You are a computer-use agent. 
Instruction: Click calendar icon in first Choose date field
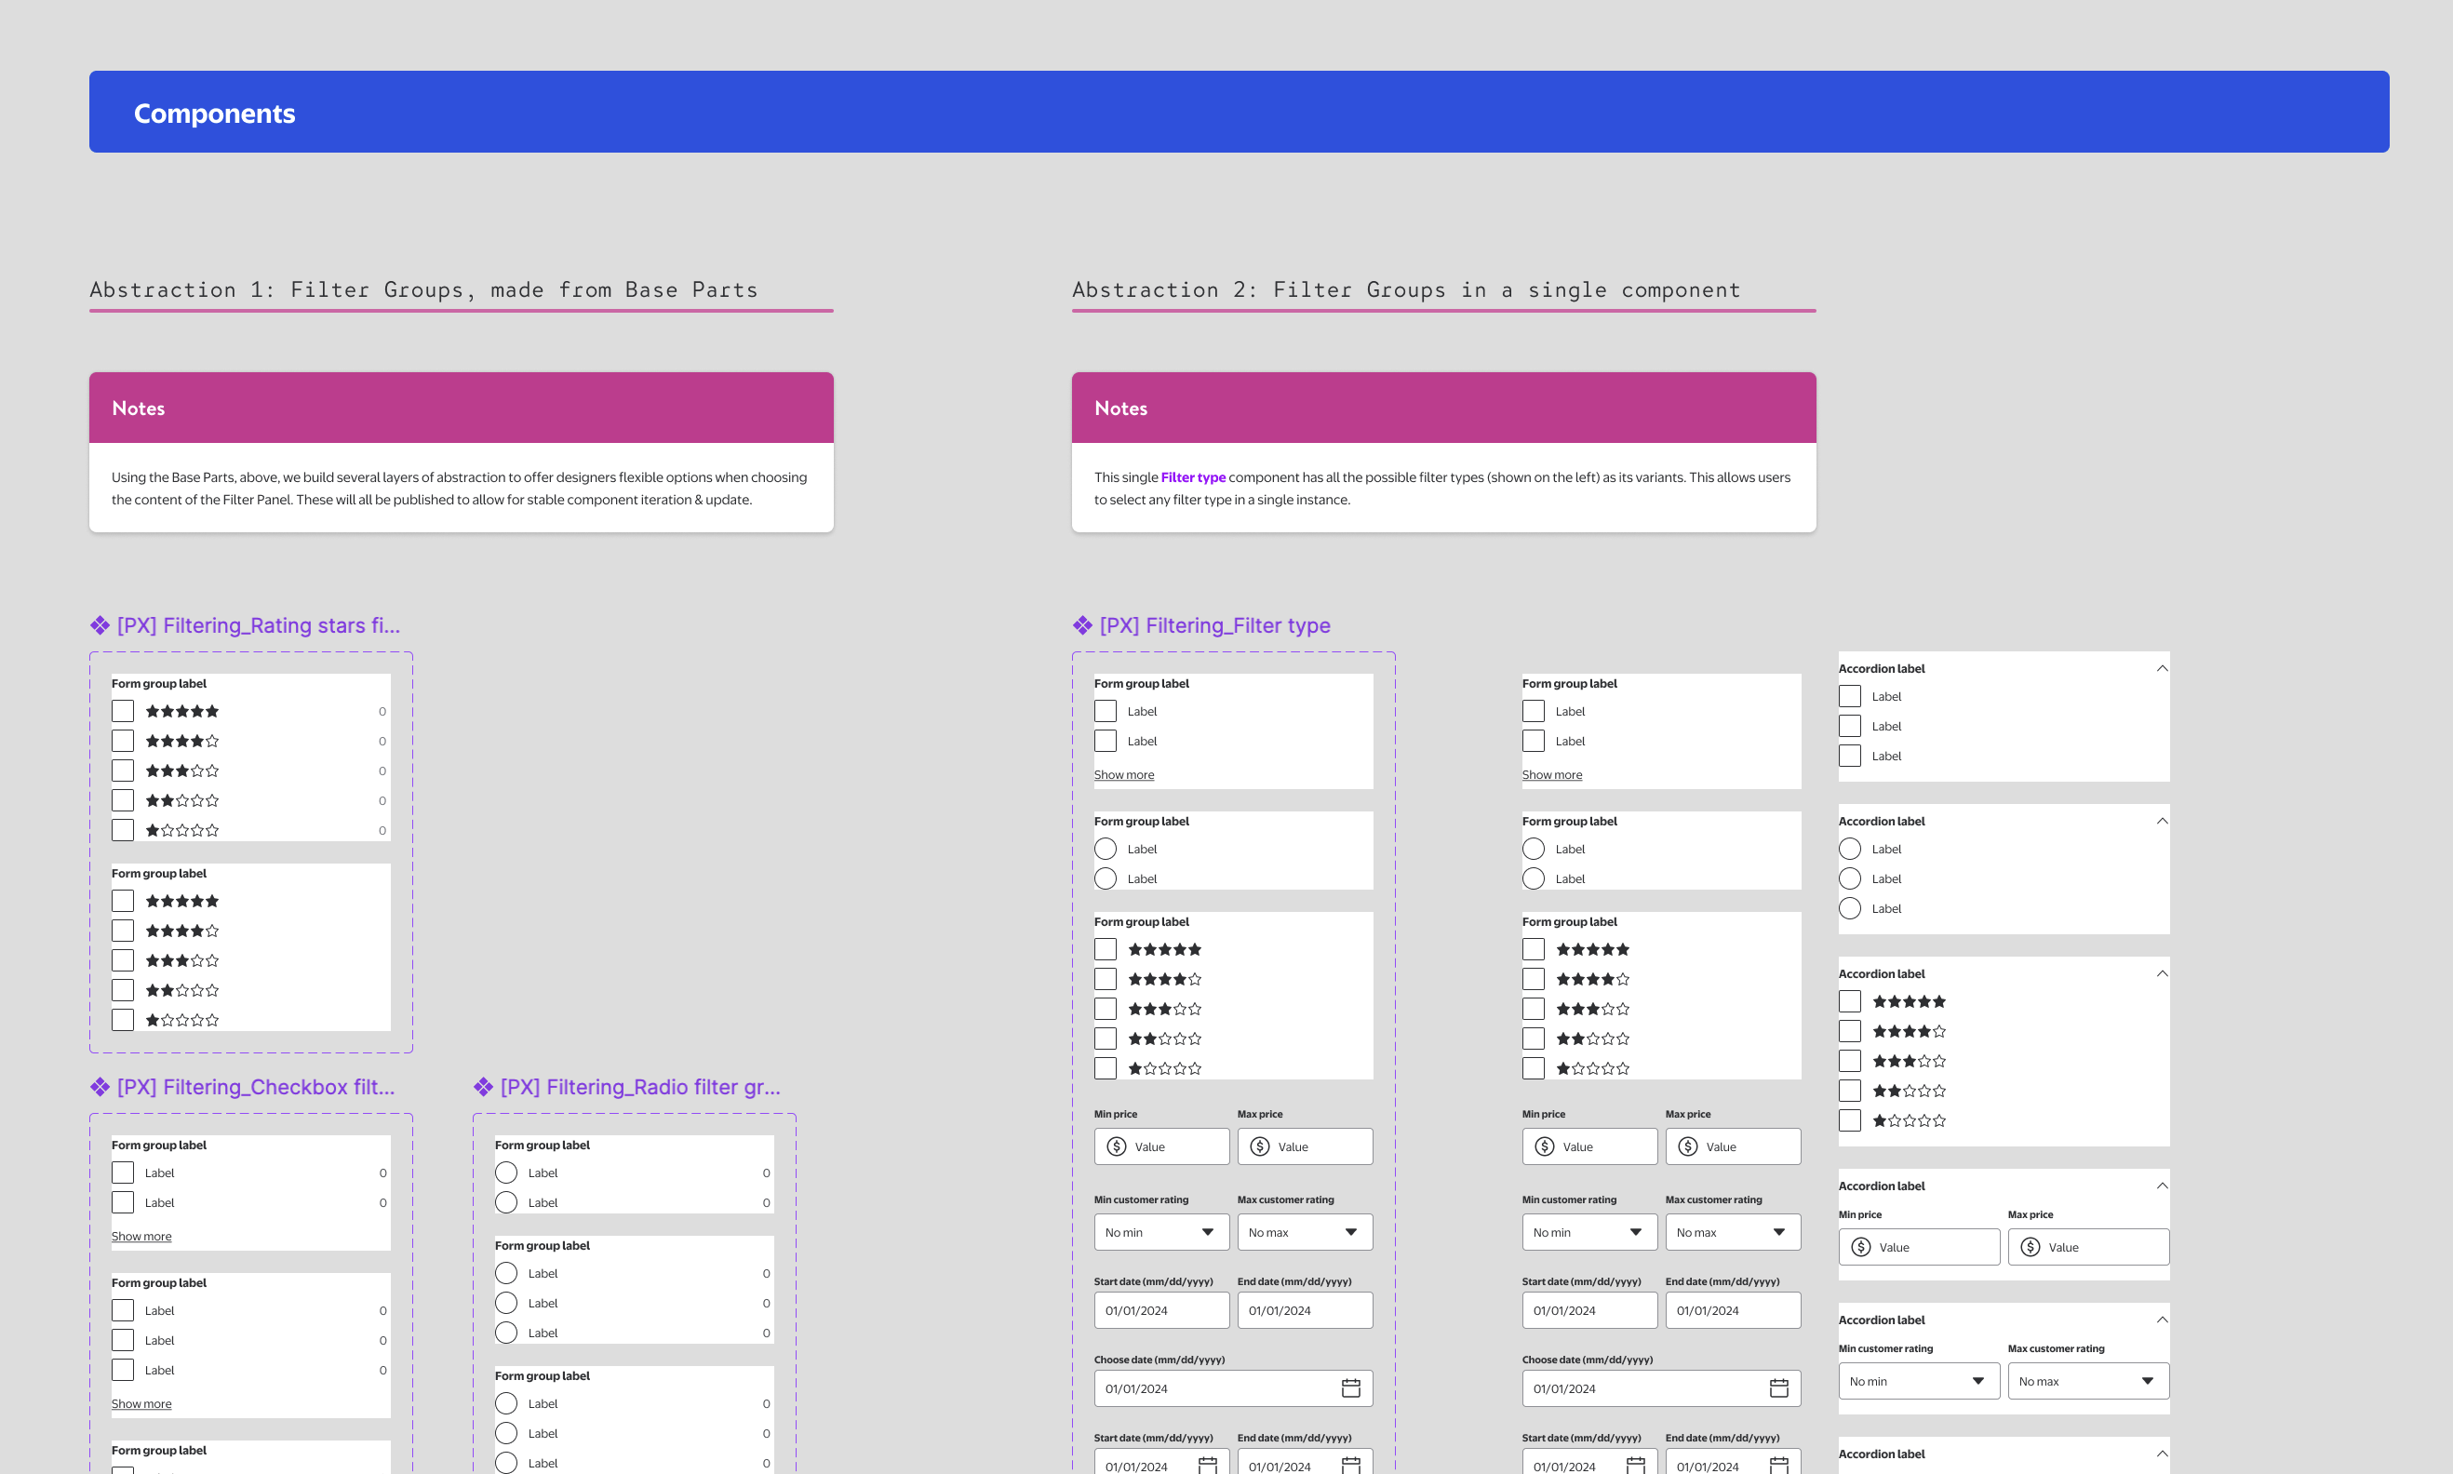coord(1350,1388)
